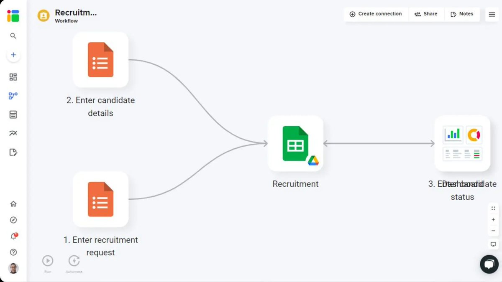Open the chat support bubble
The image size is (502, 282).
489,264
